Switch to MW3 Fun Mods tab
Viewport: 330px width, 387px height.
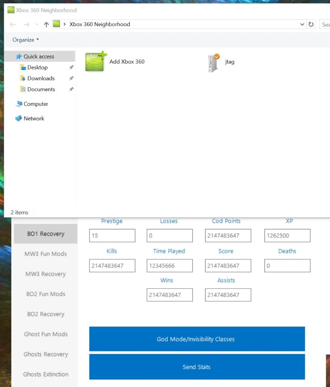46,254
